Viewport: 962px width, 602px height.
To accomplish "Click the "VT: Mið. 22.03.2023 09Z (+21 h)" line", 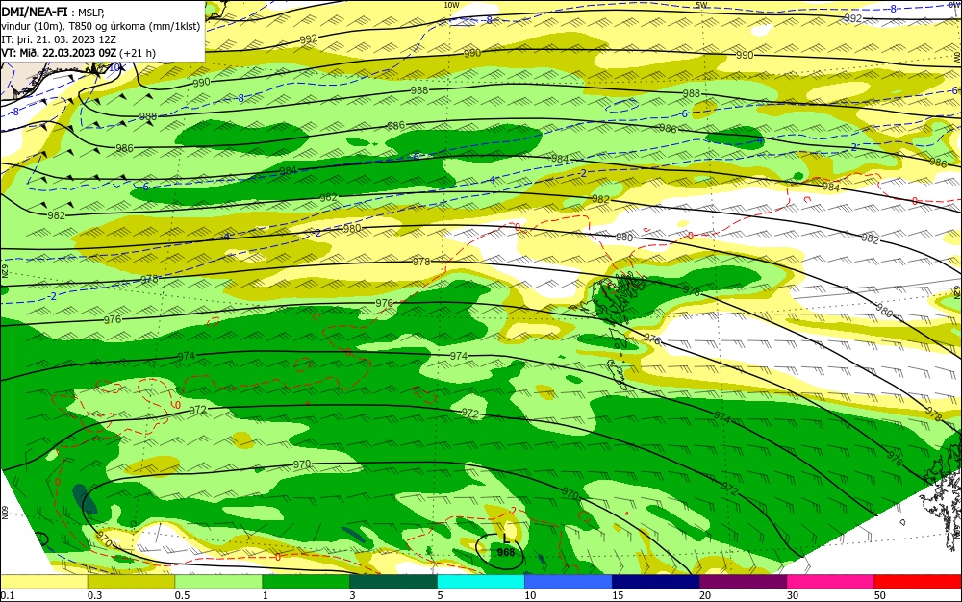I will (79, 53).
